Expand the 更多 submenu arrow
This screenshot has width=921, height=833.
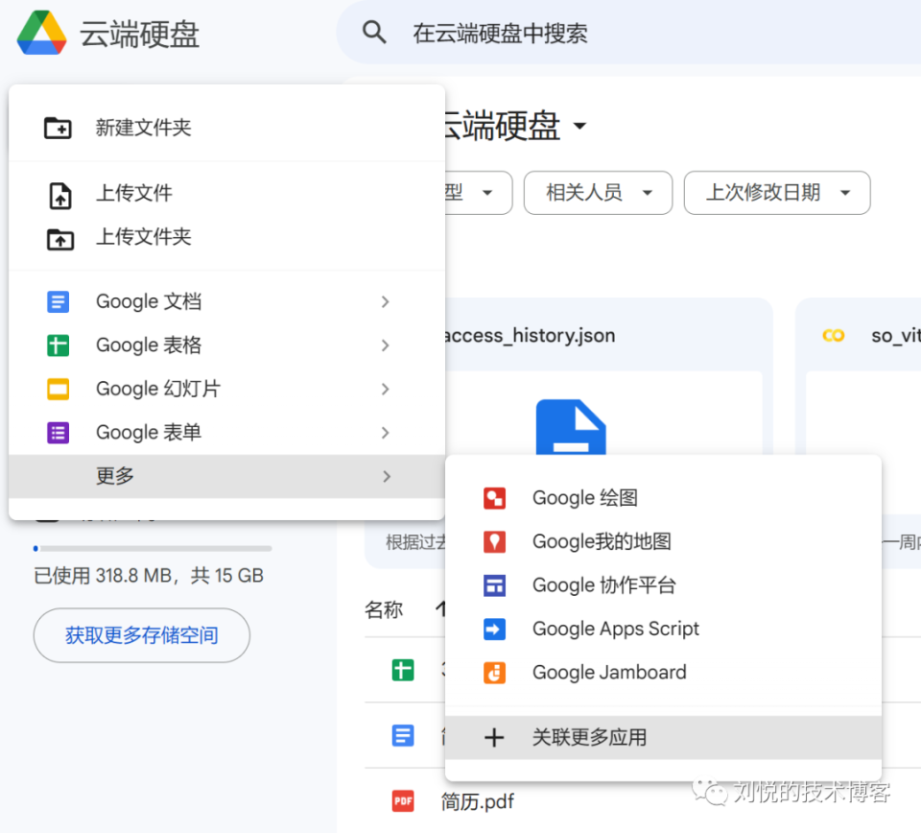[x=385, y=475]
